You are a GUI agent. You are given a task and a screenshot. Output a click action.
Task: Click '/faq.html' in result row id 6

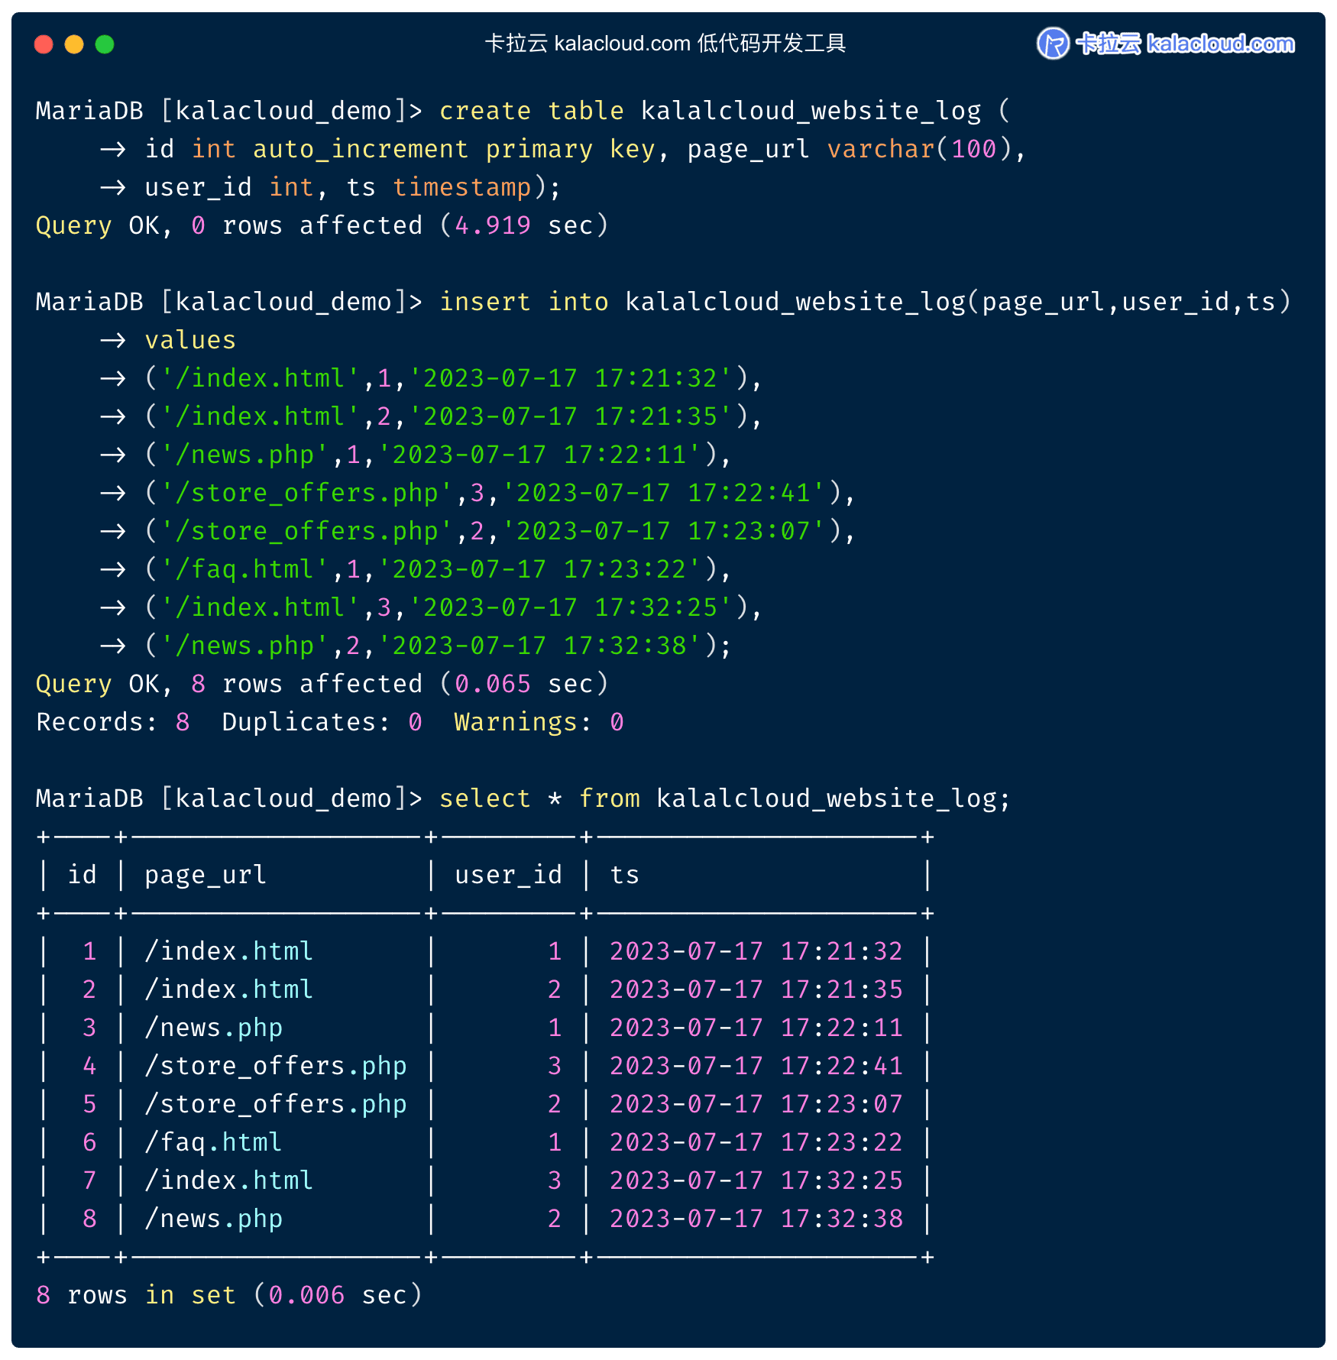pos(213,1142)
